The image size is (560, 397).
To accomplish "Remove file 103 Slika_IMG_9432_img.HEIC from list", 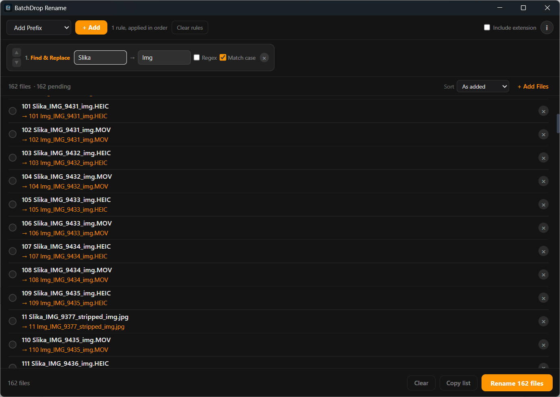I will [x=543, y=158].
